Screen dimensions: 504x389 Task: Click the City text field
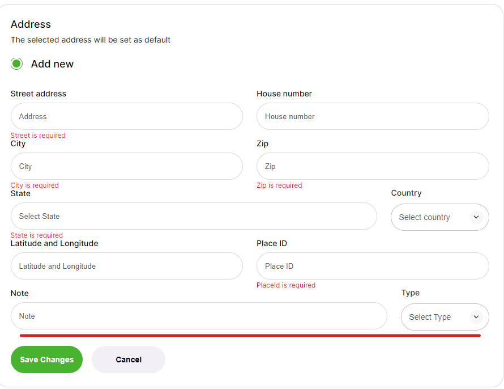(127, 166)
